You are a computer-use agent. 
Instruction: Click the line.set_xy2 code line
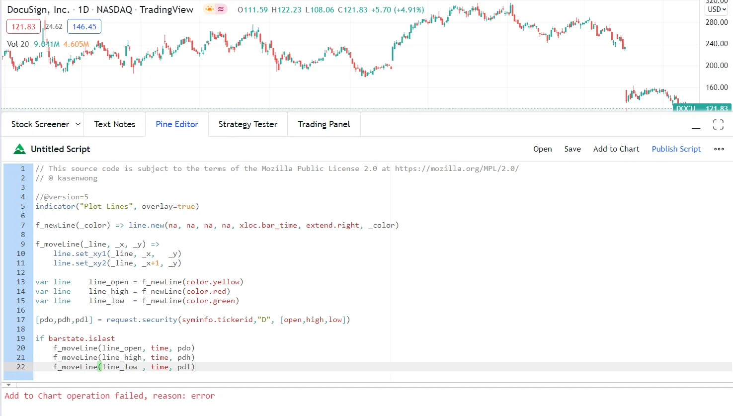[117, 263]
